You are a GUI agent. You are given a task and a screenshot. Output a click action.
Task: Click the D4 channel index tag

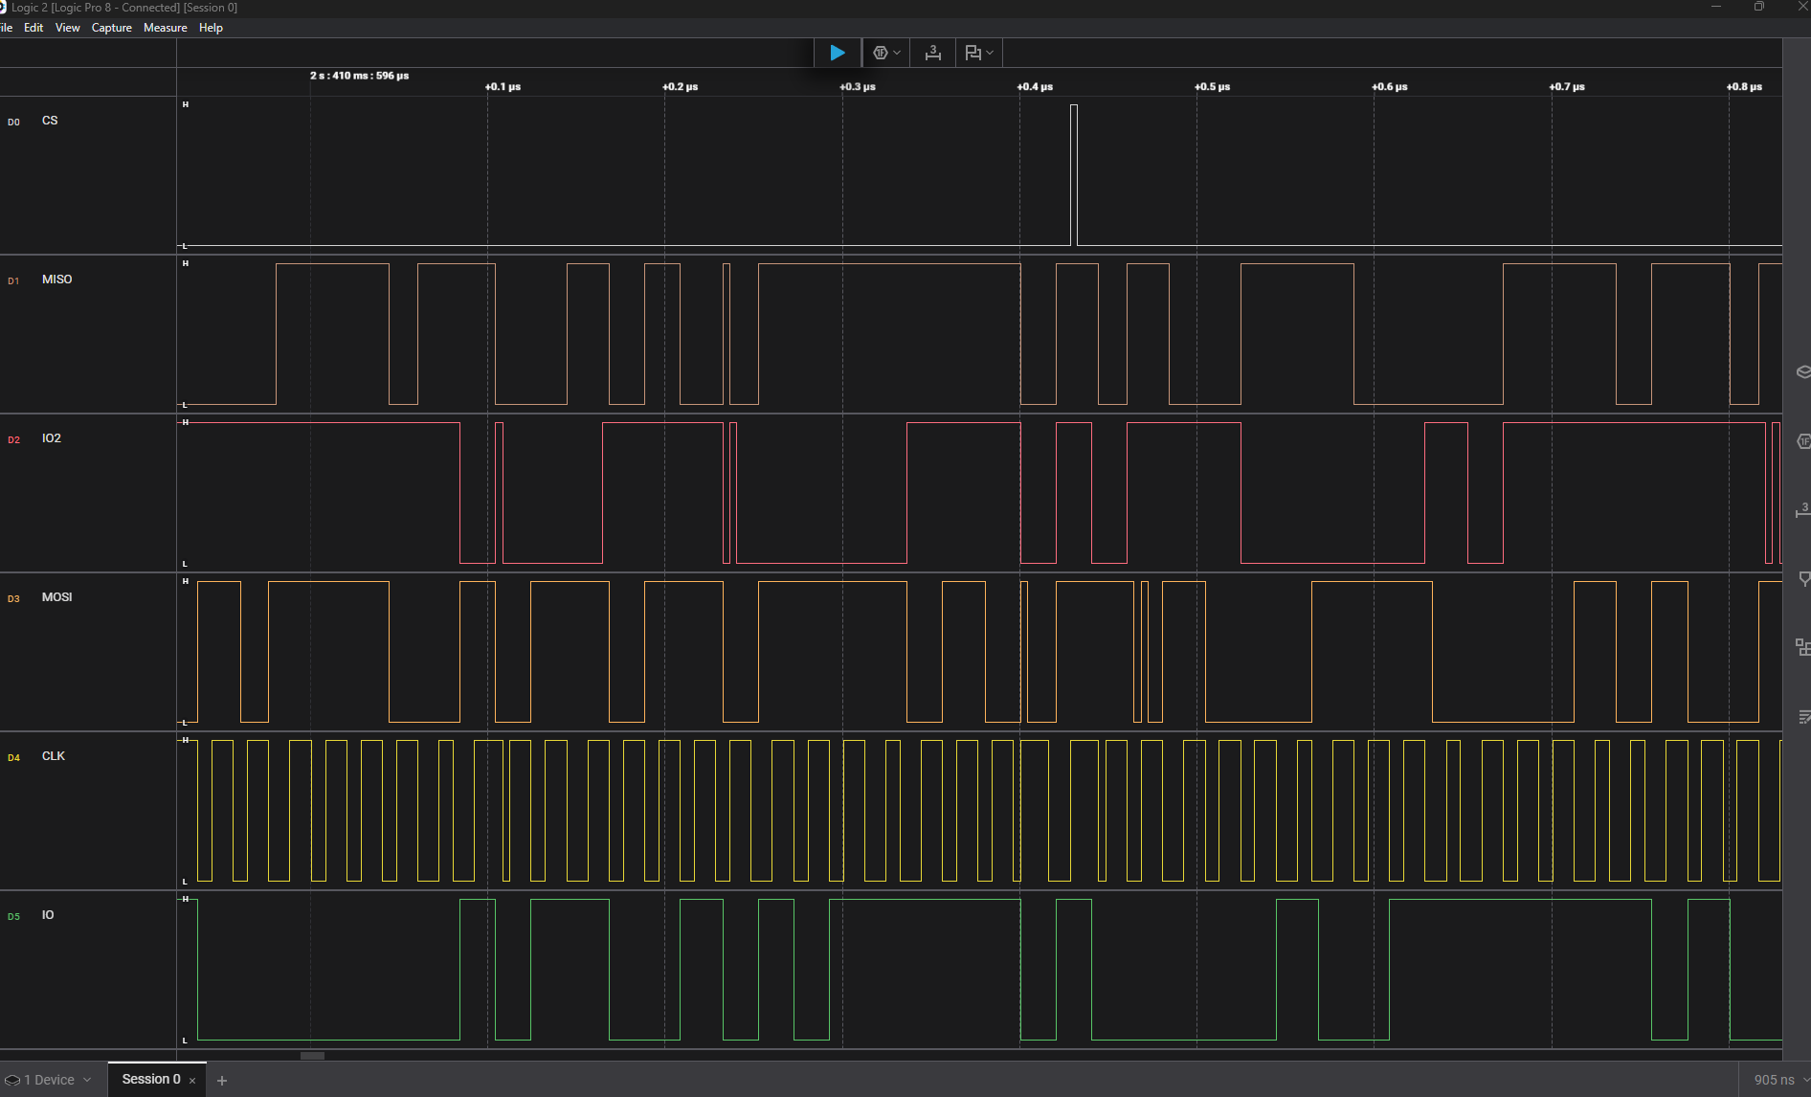pyautogui.click(x=13, y=758)
